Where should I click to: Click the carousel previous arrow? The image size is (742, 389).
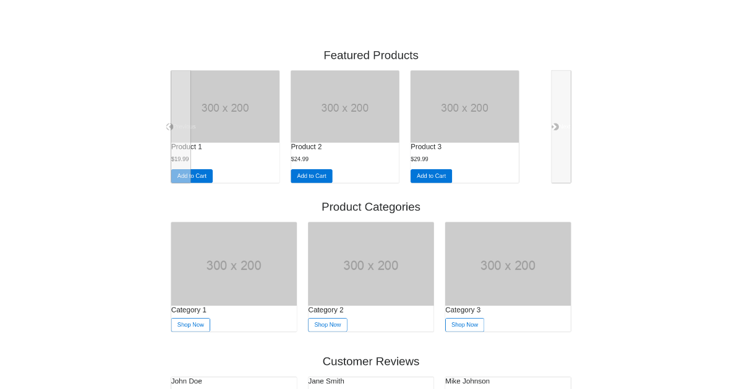click(x=169, y=127)
